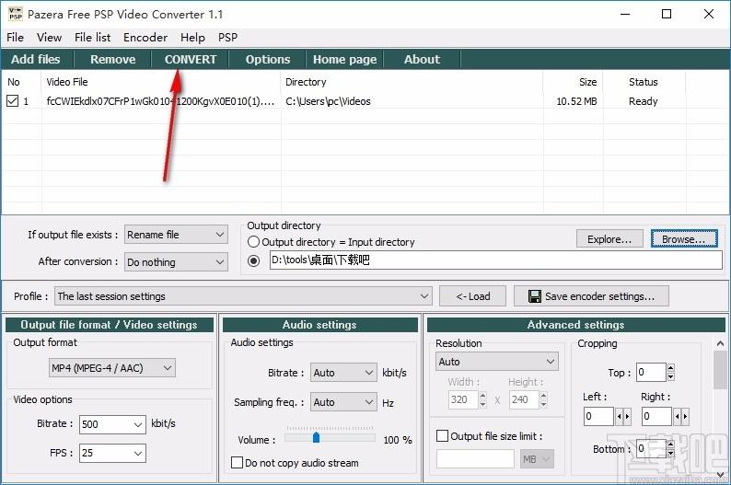
Task: Open the 'After conversion' dropdown
Action: (x=176, y=262)
